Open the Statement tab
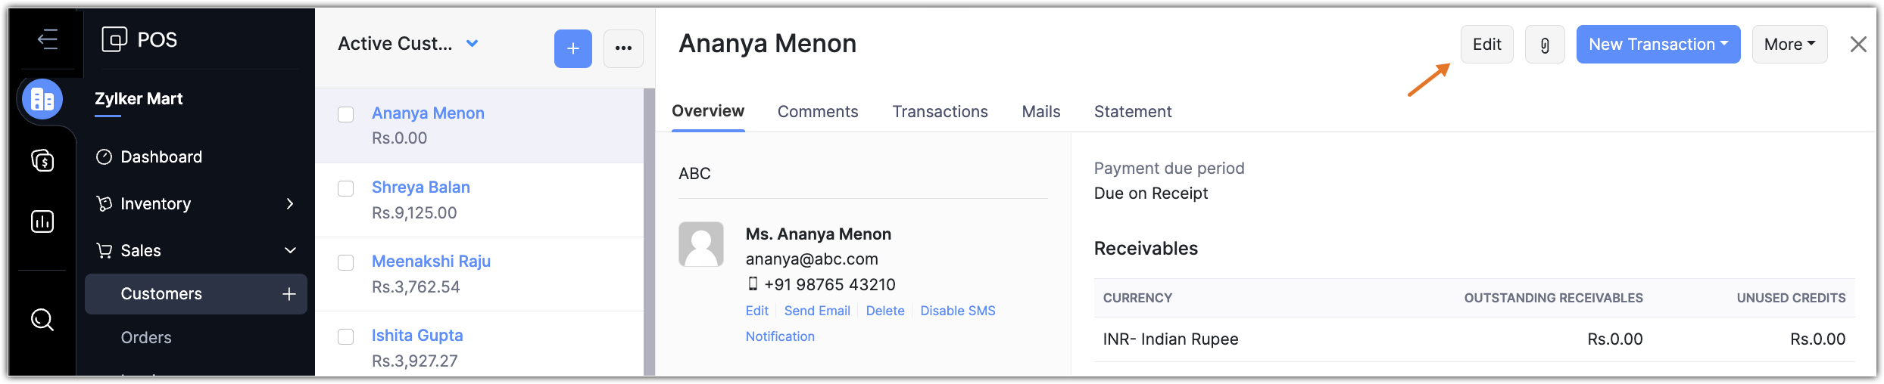1884x384 pixels. pyautogui.click(x=1132, y=112)
